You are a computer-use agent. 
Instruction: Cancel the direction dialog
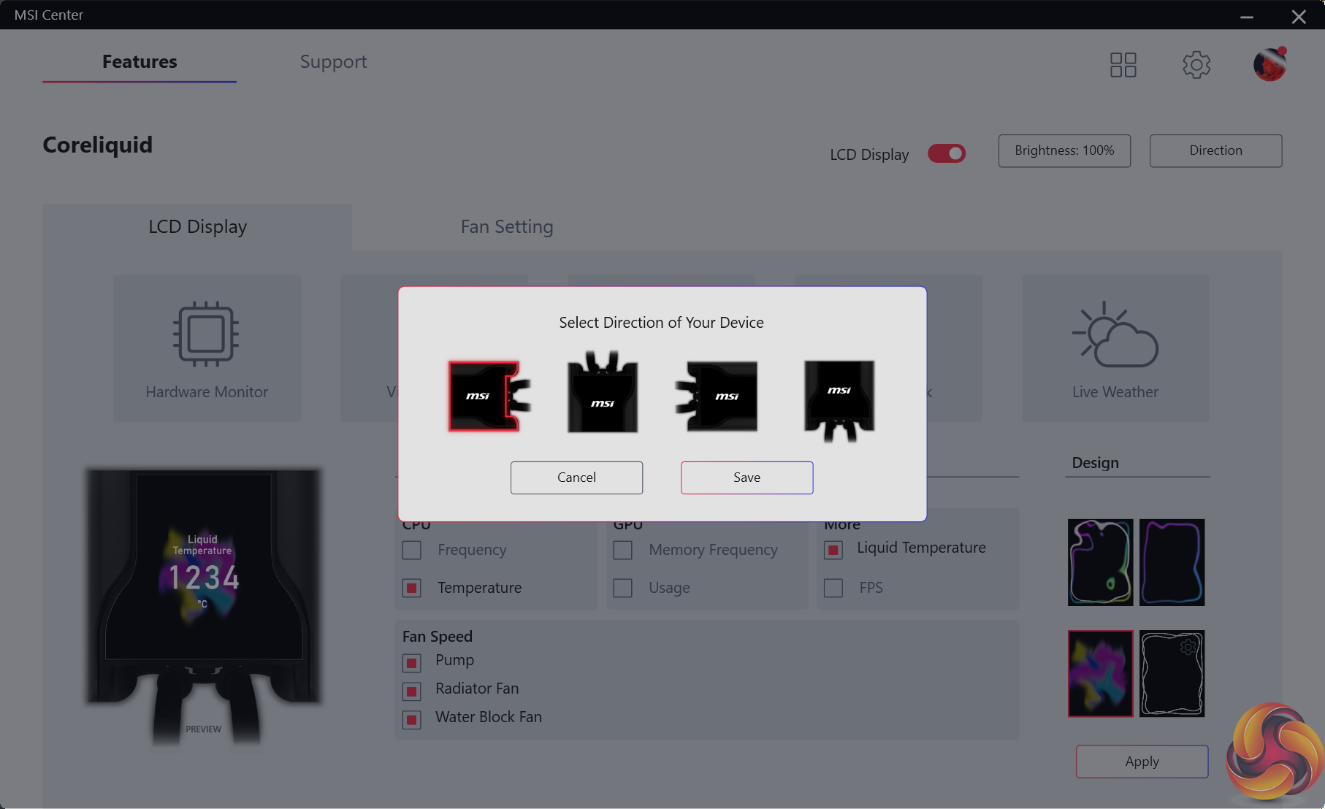tap(576, 478)
